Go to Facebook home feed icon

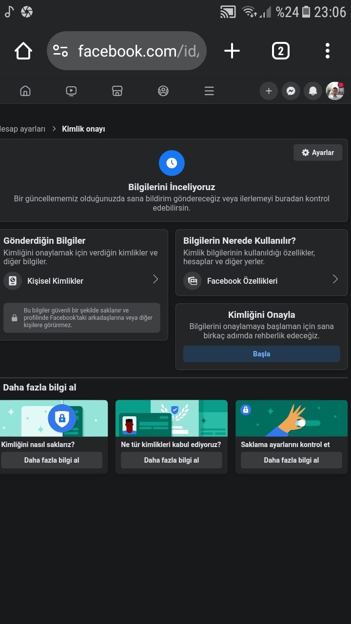[25, 91]
